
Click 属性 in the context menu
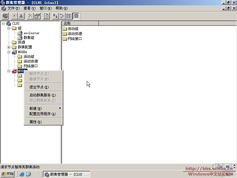pos(35,122)
